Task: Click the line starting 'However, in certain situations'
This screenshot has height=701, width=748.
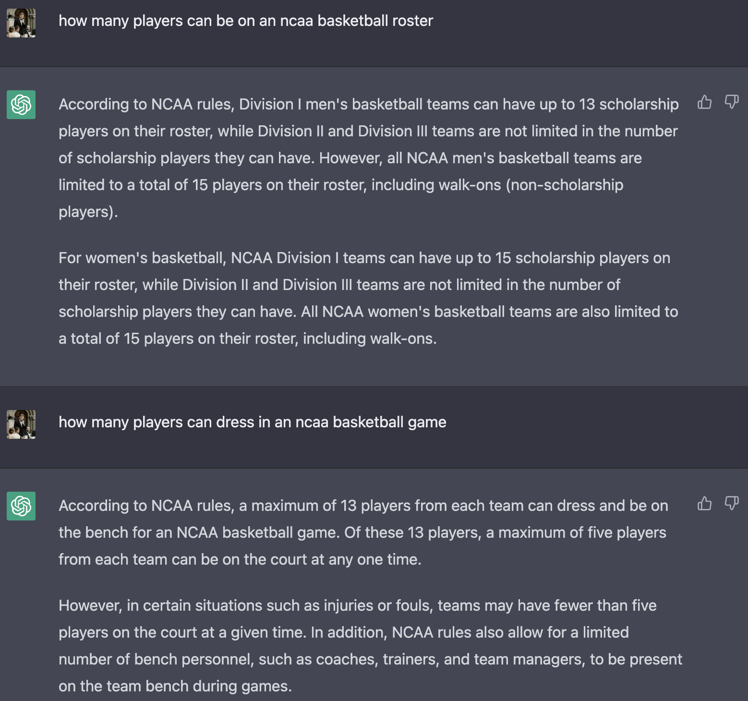Action: [357, 606]
